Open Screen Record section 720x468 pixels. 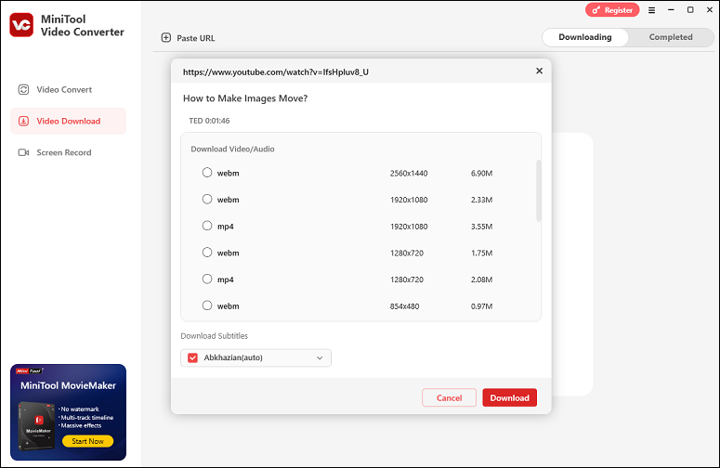[68, 152]
